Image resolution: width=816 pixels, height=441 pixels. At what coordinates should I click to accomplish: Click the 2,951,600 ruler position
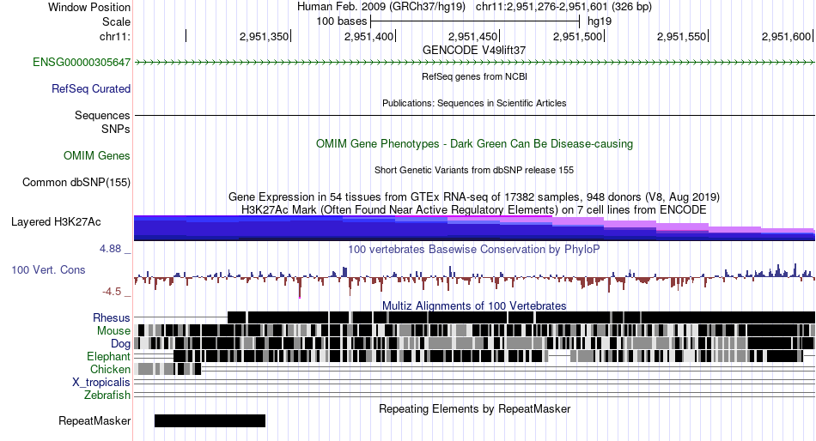(786, 36)
